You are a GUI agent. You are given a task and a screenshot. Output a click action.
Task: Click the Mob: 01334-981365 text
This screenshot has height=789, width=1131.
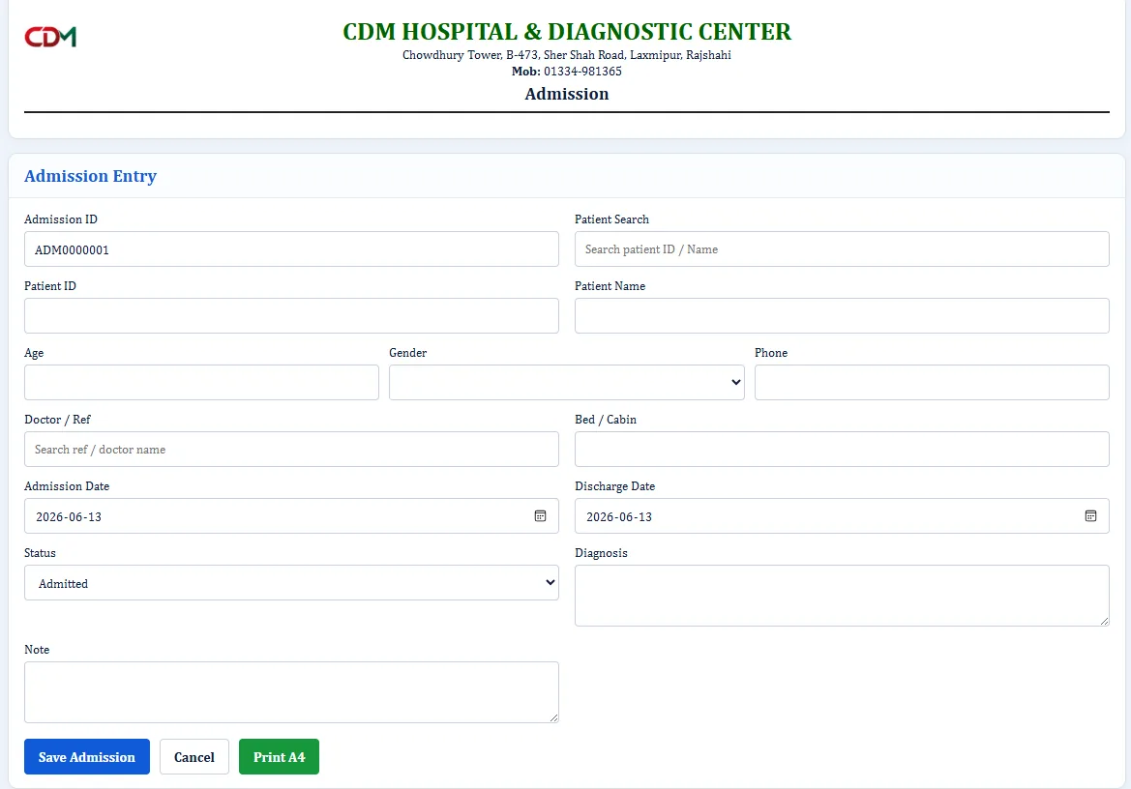pyautogui.click(x=566, y=72)
